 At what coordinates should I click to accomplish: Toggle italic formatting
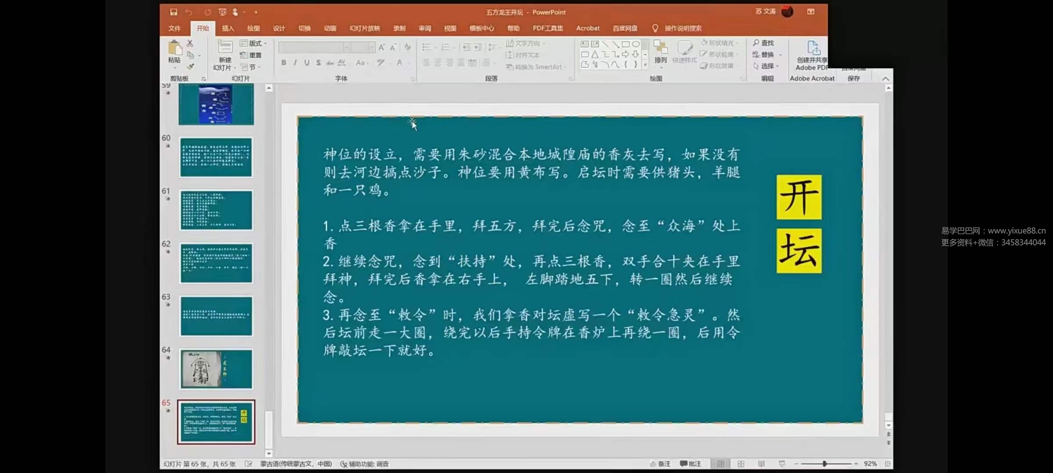pos(295,63)
